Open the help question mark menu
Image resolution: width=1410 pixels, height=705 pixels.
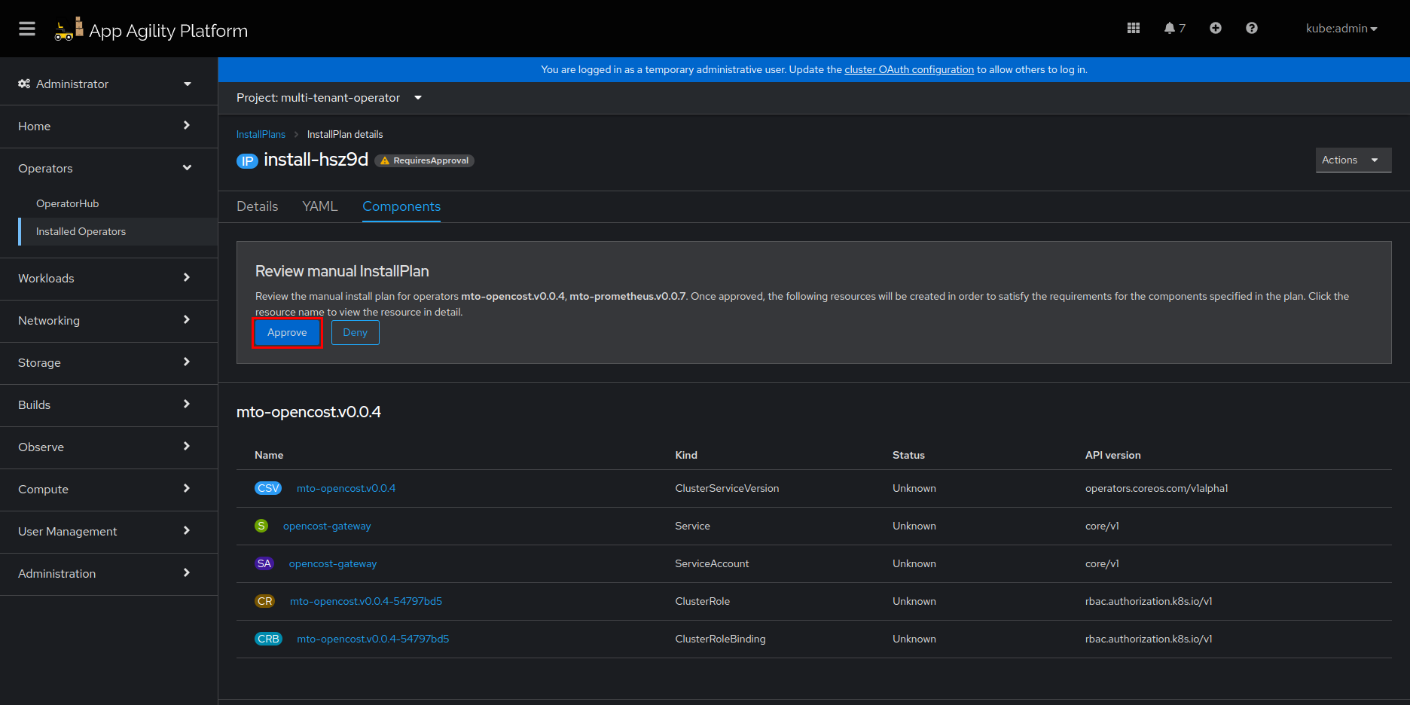(1251, 29)
